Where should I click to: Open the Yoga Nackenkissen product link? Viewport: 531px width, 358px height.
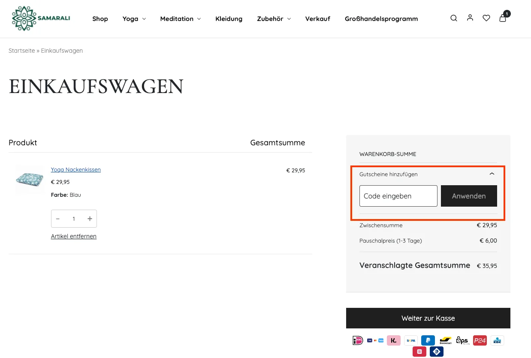point(75,169)
